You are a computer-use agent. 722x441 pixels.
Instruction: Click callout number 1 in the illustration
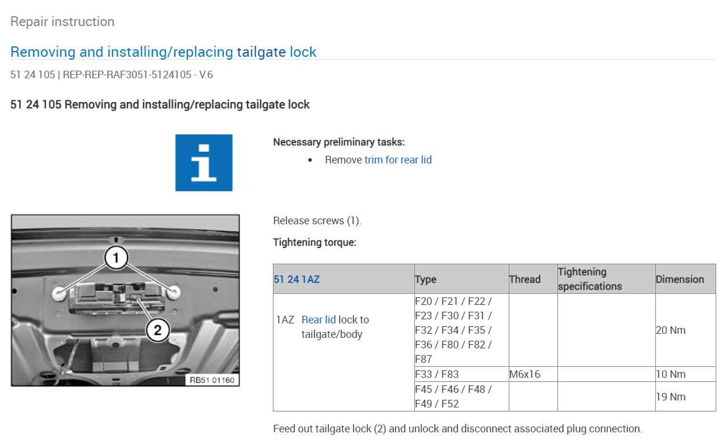coord(116,258)
